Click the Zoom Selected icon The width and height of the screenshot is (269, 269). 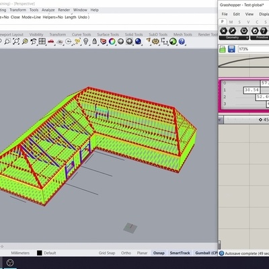tap(25, 42)
